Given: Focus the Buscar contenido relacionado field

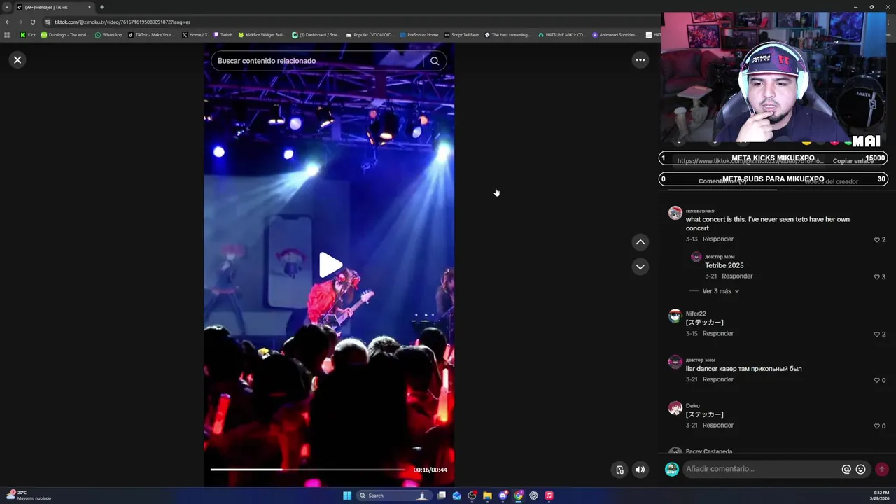Looking at the screenshot, I should 317,61.
